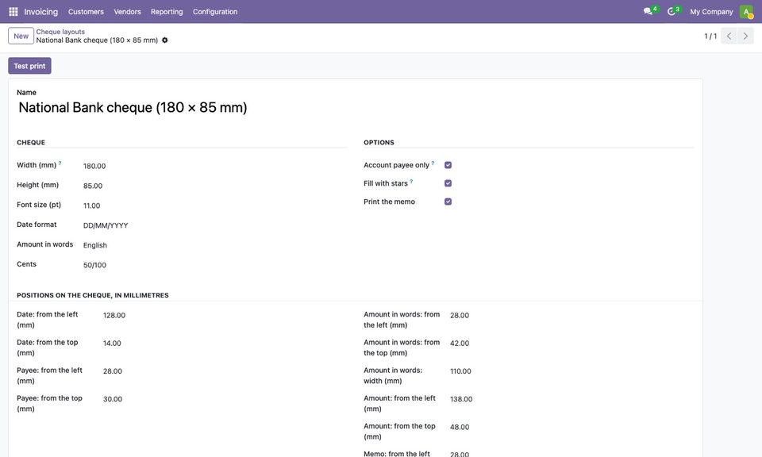Toggle the Account payee only checkbox
The image size is (762, 457).
click(x=448, y=165)
